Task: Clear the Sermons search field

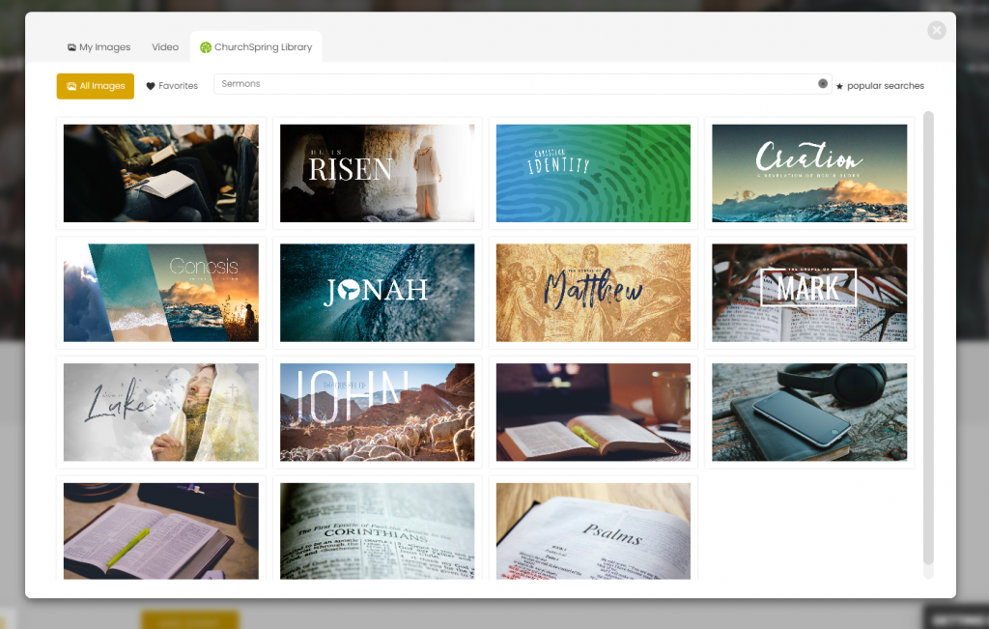Action: pyautogui.click(x=823, y=84)
